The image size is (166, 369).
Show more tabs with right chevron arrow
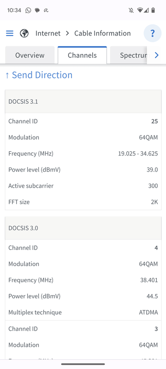[x=156, y=55]
